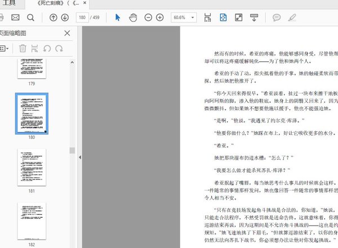Open the search magnifier tool
This screenshot has height=248, width=338.
click(x=30, y=17)
